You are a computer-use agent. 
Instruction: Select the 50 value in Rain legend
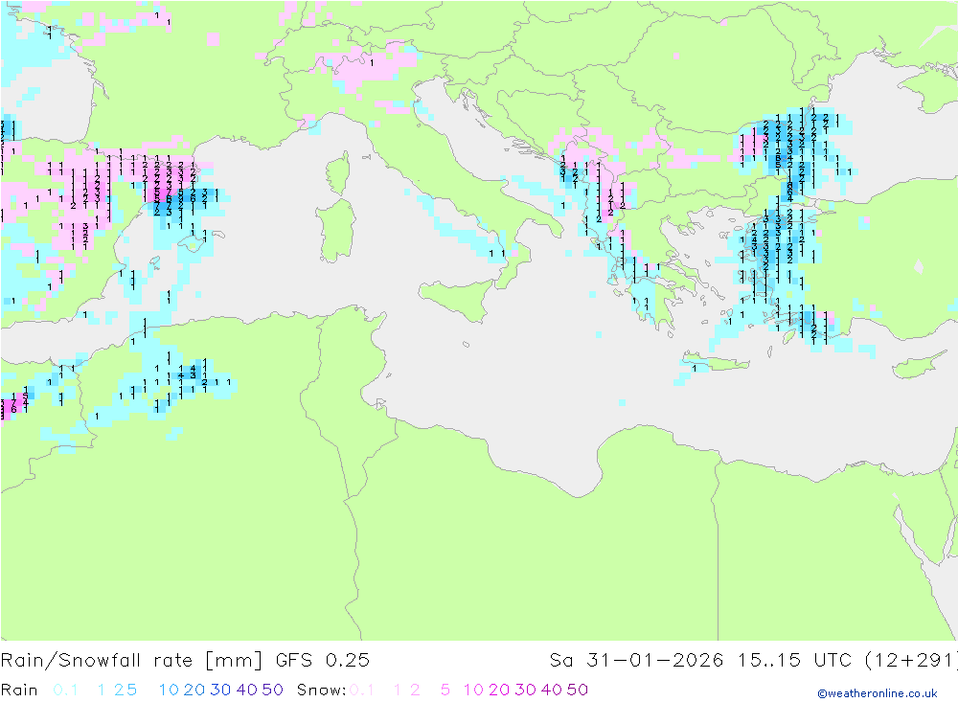click(272, 690)
